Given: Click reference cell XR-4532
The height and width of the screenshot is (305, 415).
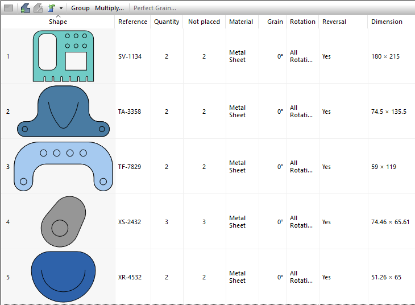Looking at the screenshot, I should click(130, 277).
